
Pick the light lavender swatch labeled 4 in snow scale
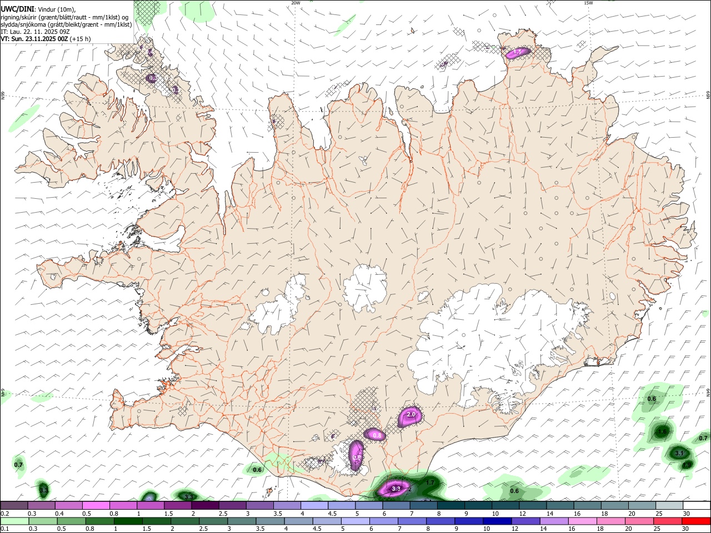[314, 505]
